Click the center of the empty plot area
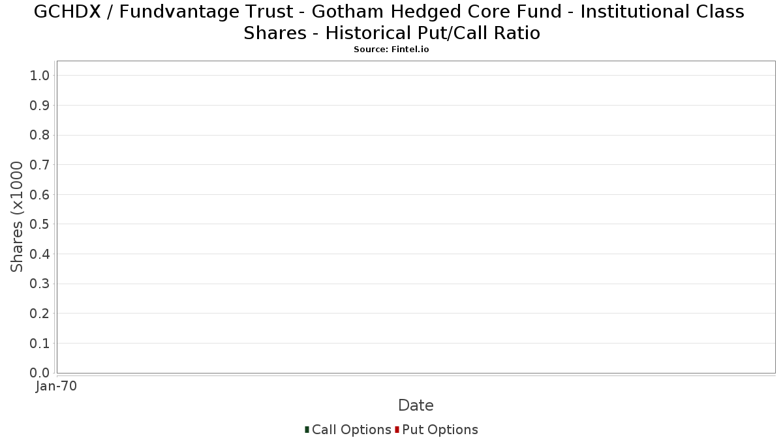This screenshot has width=783, height=440. tap(416, 217)
